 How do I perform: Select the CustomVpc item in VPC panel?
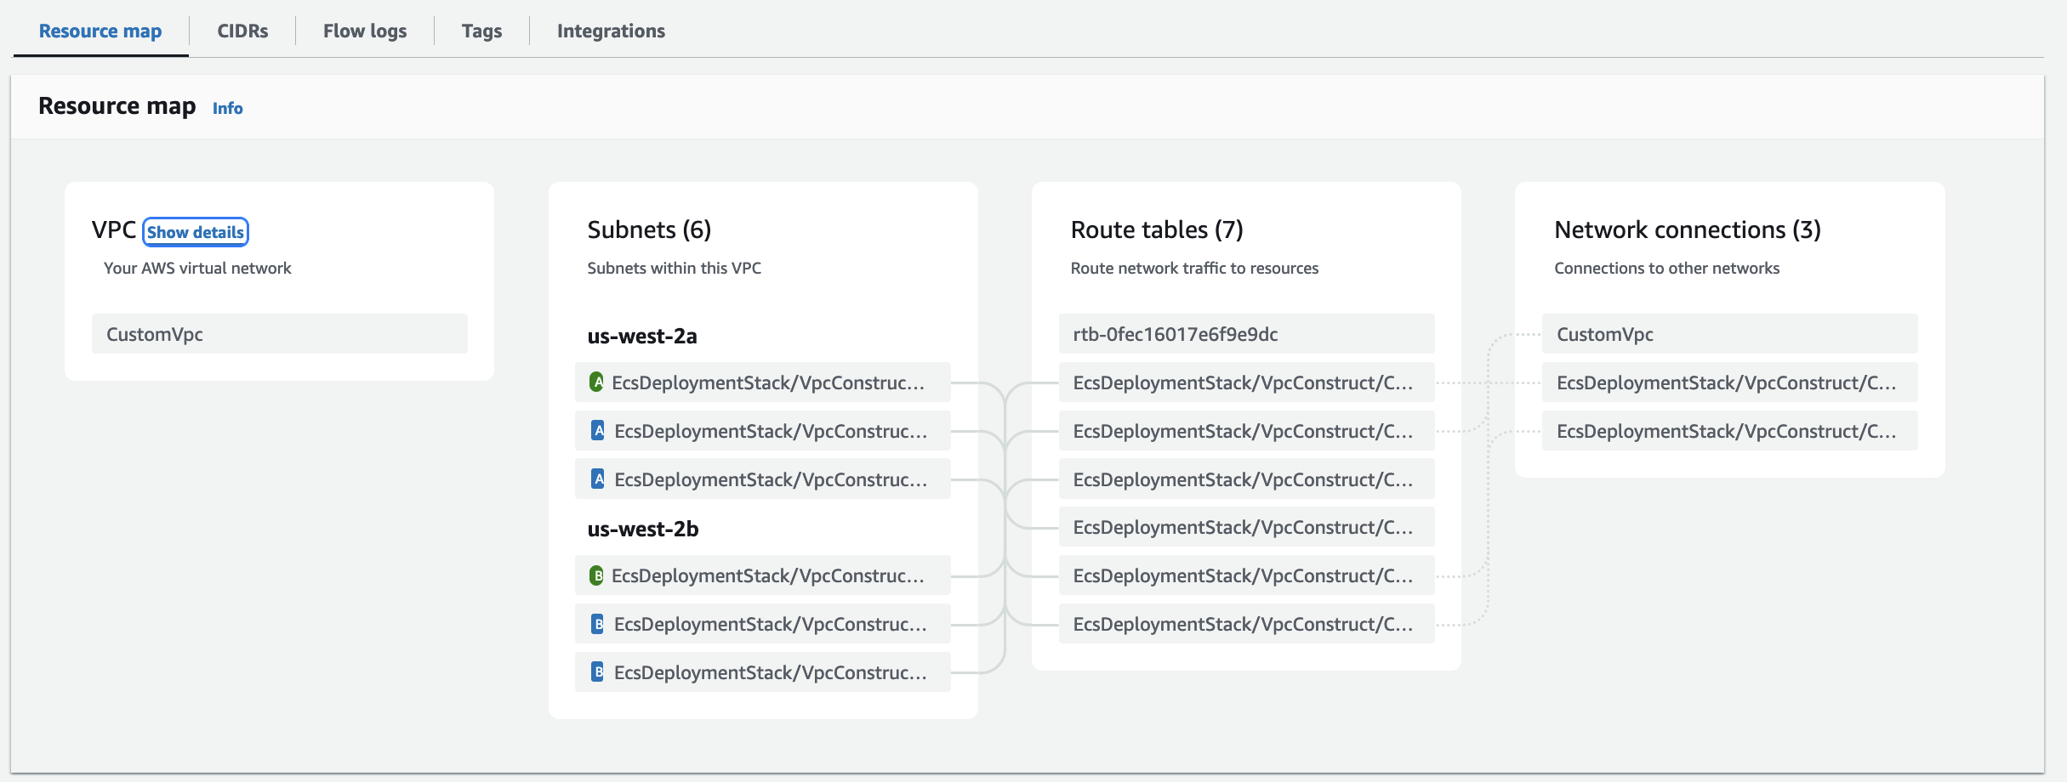pos(279,334)
